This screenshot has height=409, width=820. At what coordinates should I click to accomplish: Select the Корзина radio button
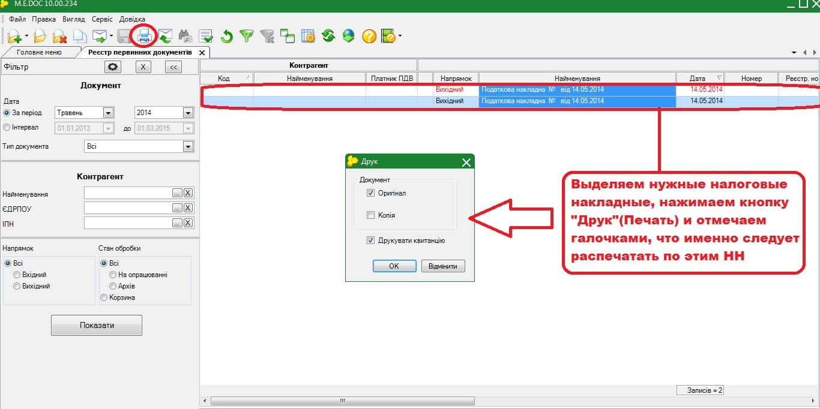pyautogui.click(x=104, y=297)
